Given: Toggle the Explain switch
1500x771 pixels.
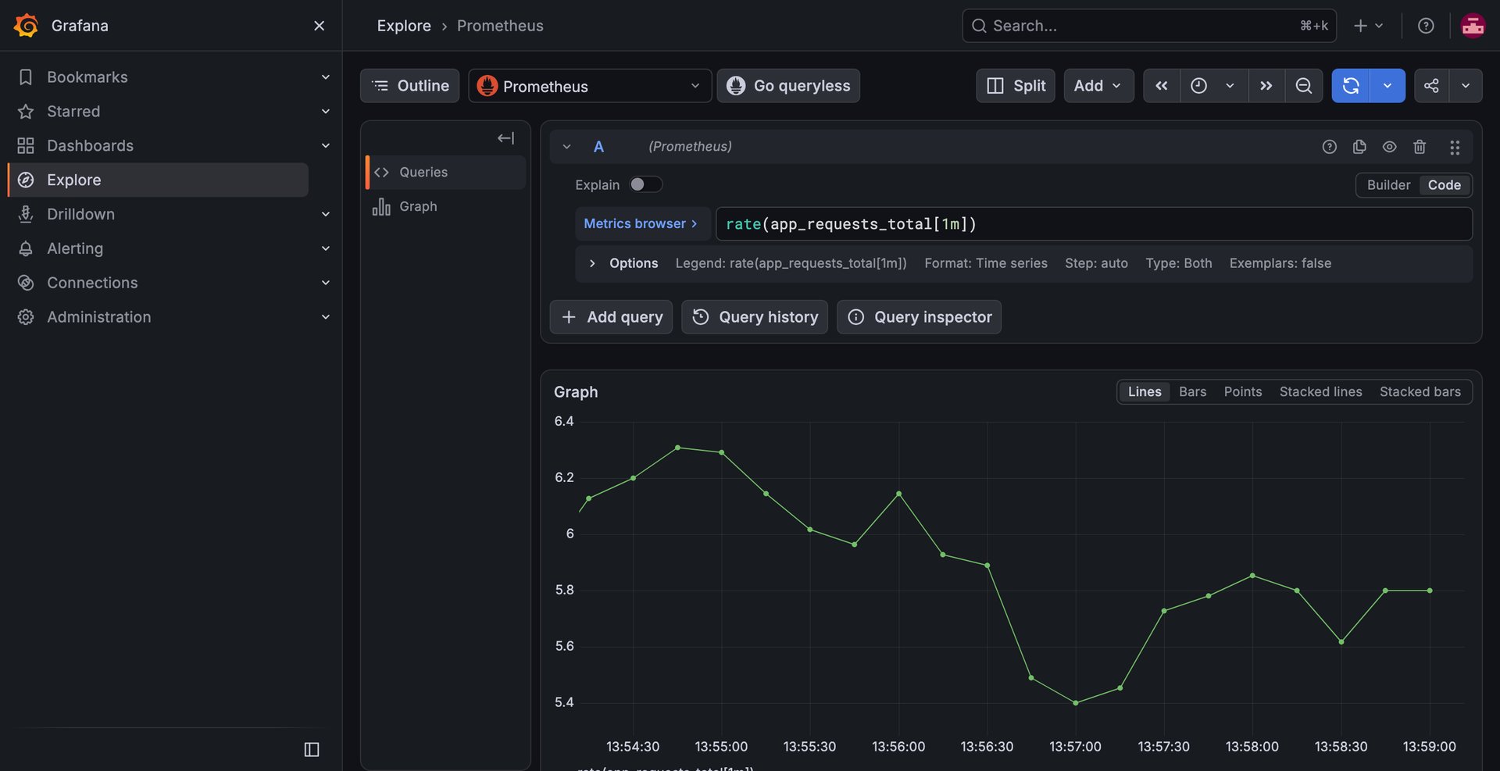Looking at the screenshot, I should click(645, 184).
